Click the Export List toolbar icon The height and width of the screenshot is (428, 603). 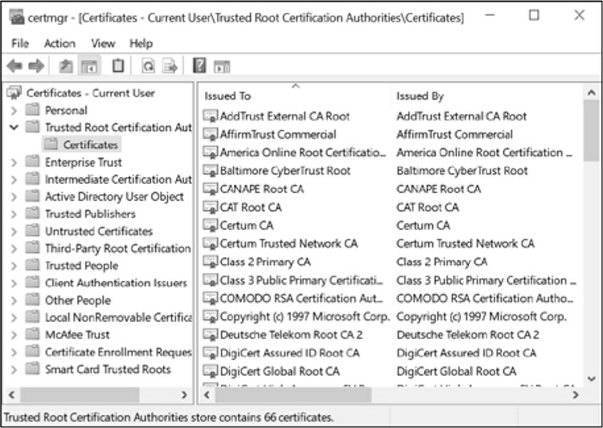pos(169,66)
